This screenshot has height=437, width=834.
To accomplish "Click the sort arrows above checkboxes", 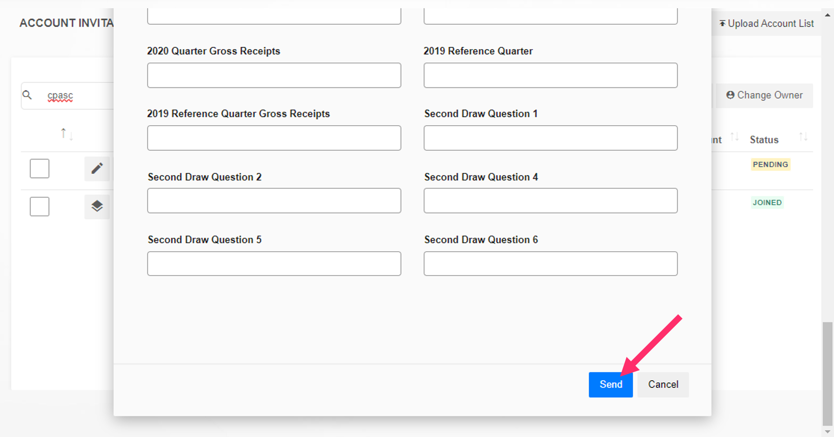I will pyautogui.click(x=66, y=134).
